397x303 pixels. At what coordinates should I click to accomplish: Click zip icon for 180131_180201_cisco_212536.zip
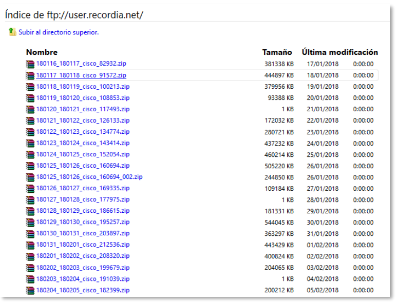pos(30,245)
